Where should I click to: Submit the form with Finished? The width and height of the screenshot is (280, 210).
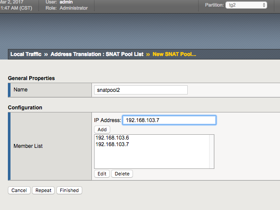click(x=70, y=190)
